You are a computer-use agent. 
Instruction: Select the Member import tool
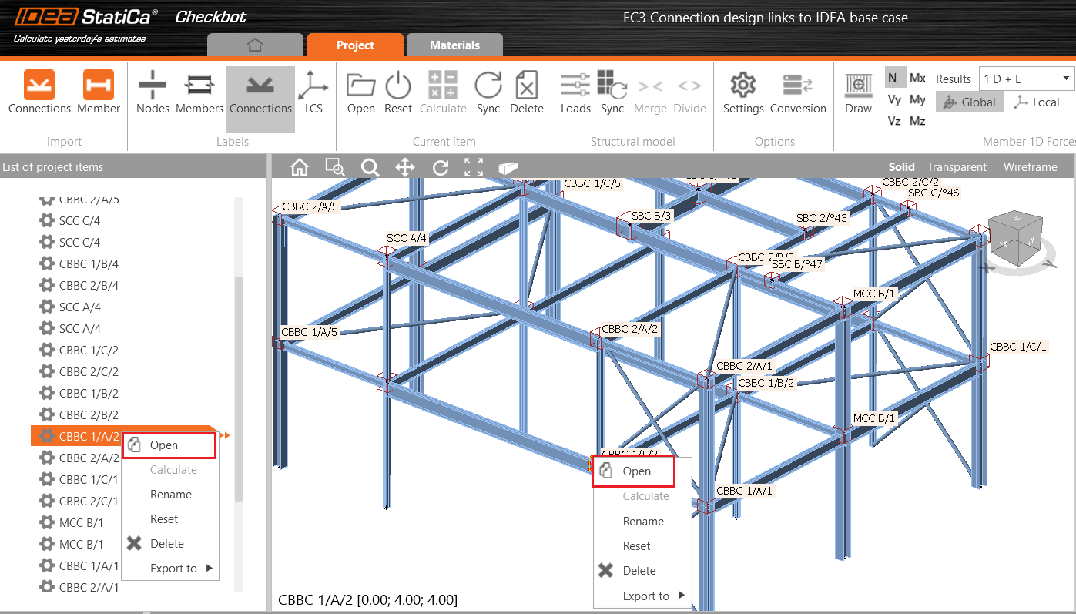point(98,92)
